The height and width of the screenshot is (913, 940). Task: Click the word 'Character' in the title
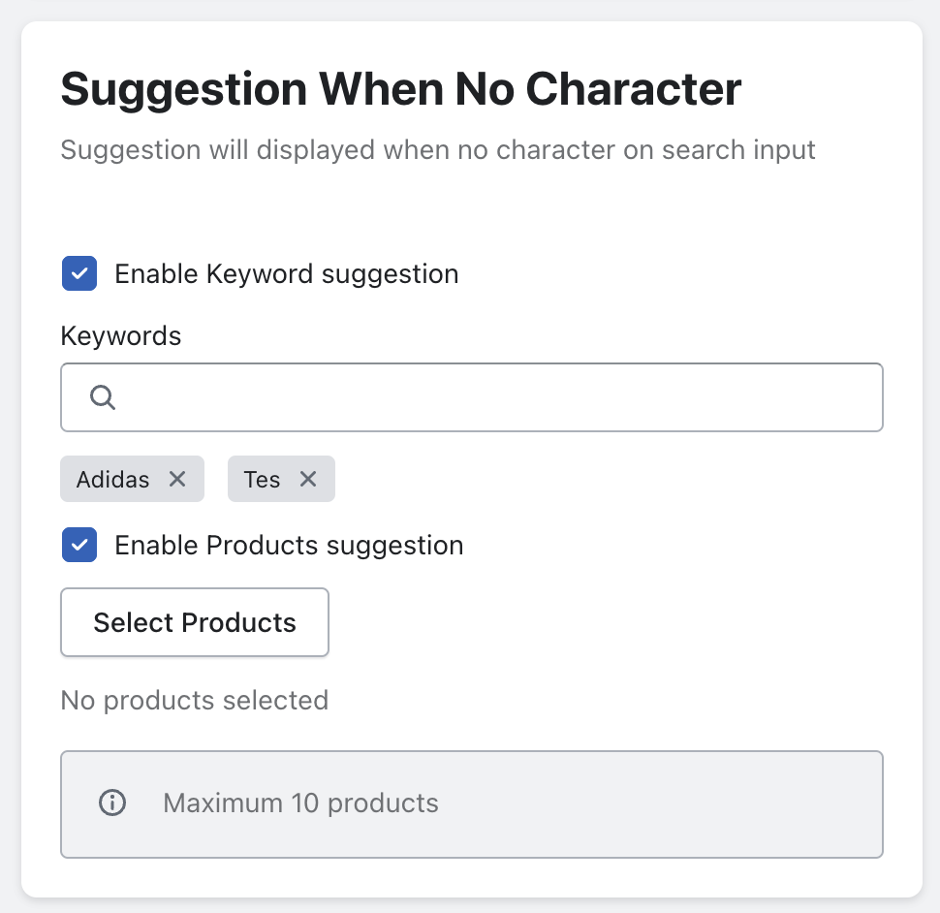coord(634,89)
